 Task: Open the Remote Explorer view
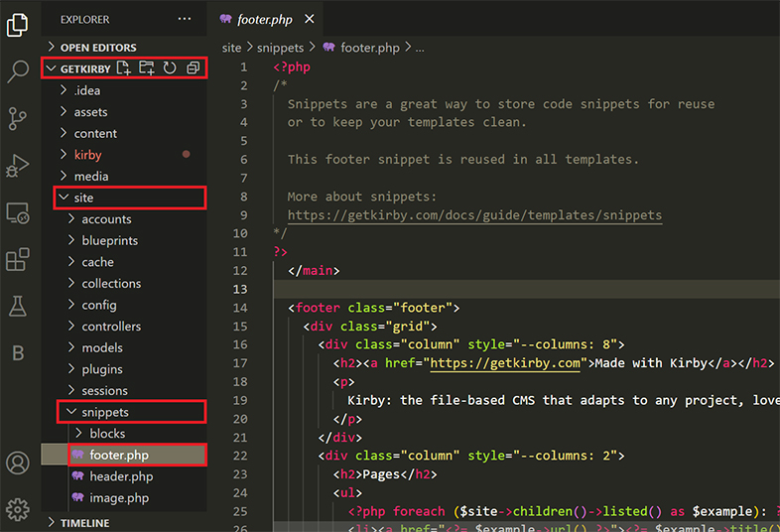[18, 213]
